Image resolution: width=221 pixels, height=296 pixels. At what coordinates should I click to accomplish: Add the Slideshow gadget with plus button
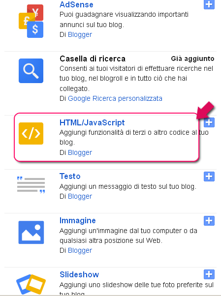point(209,274)
